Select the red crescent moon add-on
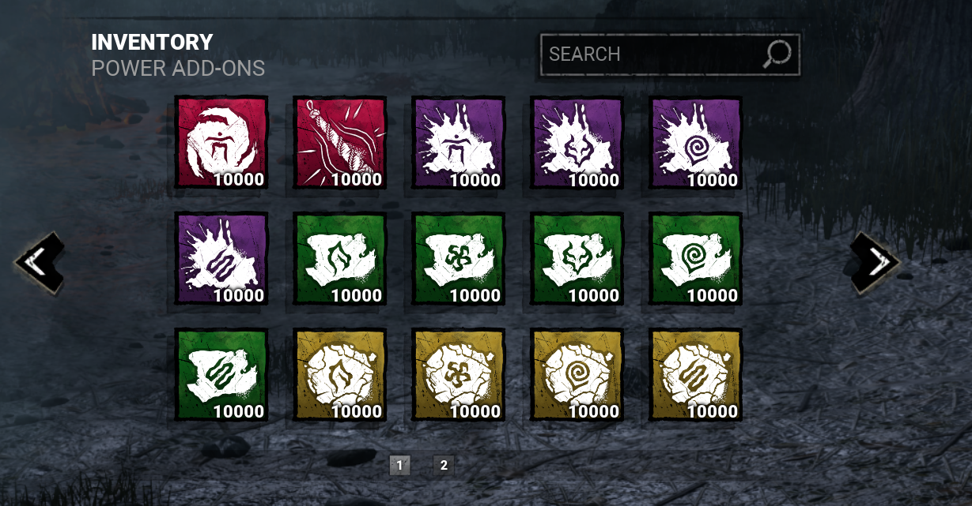The width and height of the screenshot is (972, 506). (x=221, y=143)
